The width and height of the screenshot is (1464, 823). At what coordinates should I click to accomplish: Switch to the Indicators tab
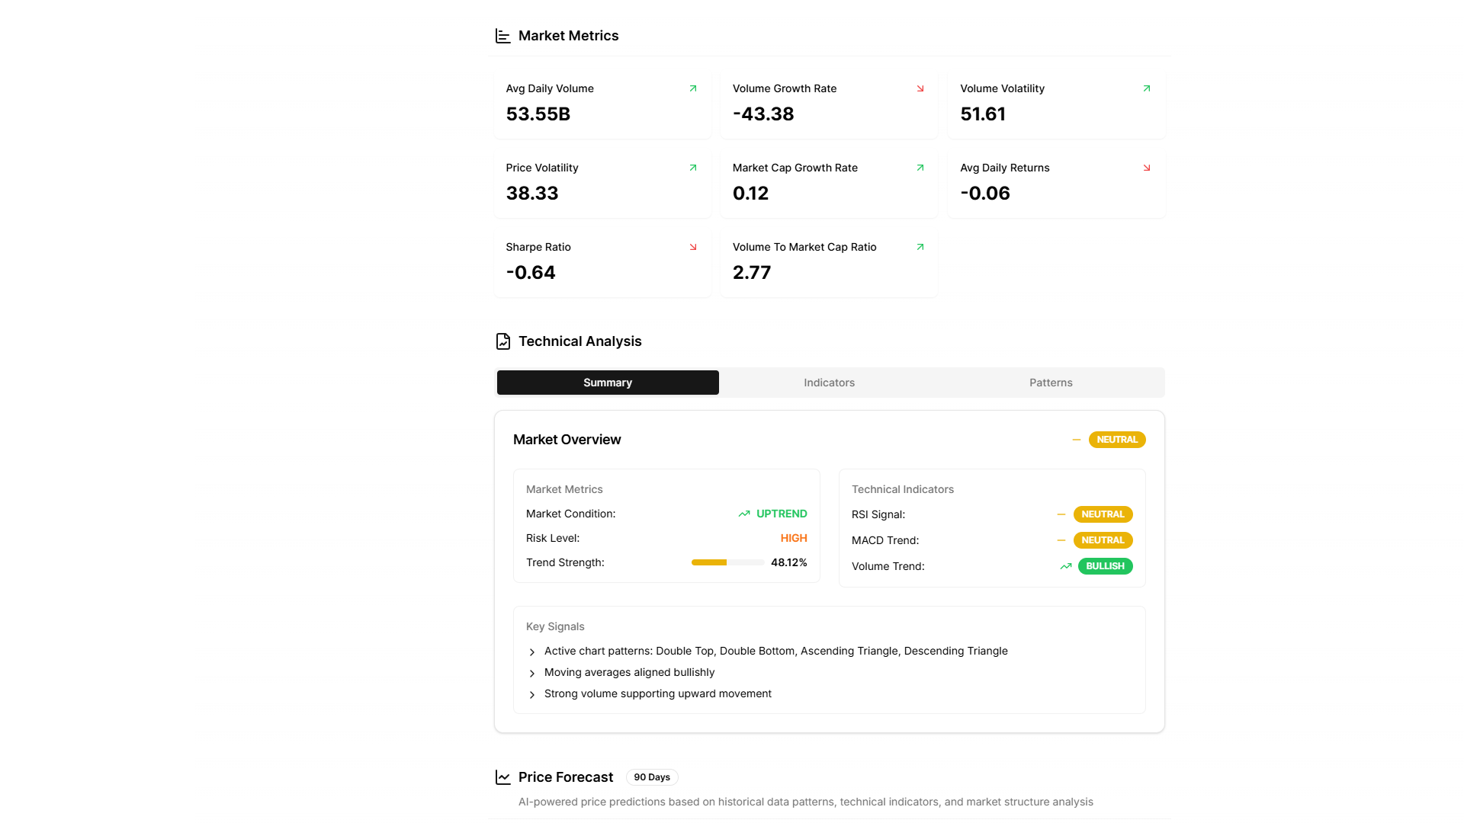(x=829, y=383)
